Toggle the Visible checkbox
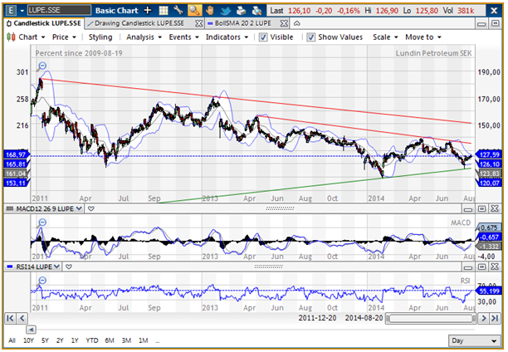This screenshot has width=508, height=352. point(263,37)
